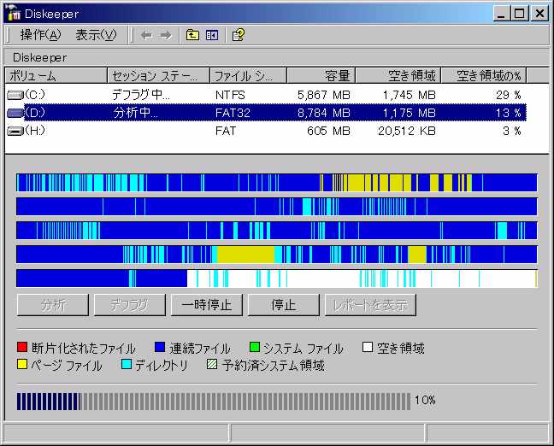Click the 13 % free space value
The height and width of the screenshot is (446, 554).
[509, 113]
